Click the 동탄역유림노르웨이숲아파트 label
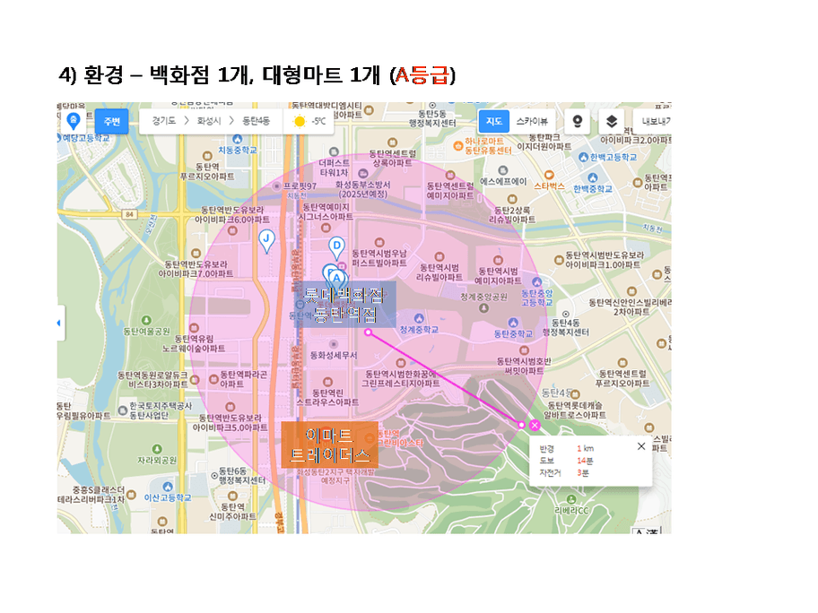This screenshot has width=818, height=613. pos(194,343)
